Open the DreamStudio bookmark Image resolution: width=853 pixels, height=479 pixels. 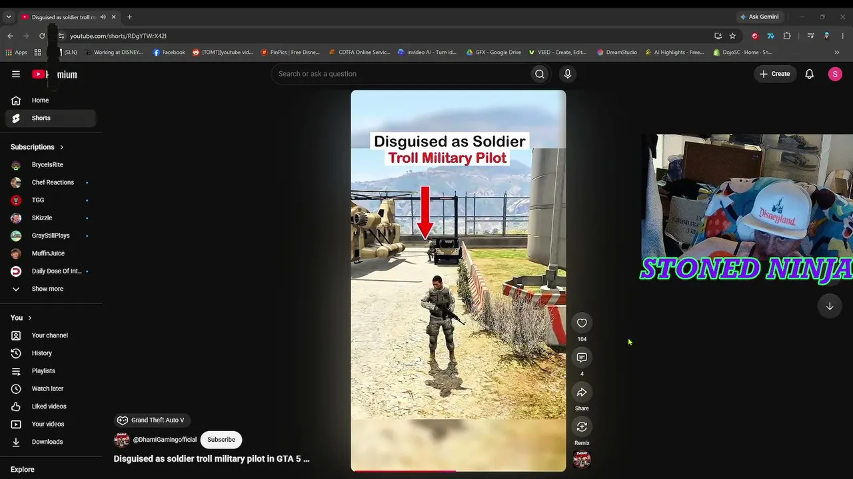point(617,52)
